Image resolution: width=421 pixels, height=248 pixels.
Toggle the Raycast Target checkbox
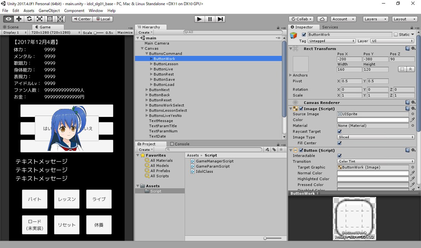(x=340, y=131)
